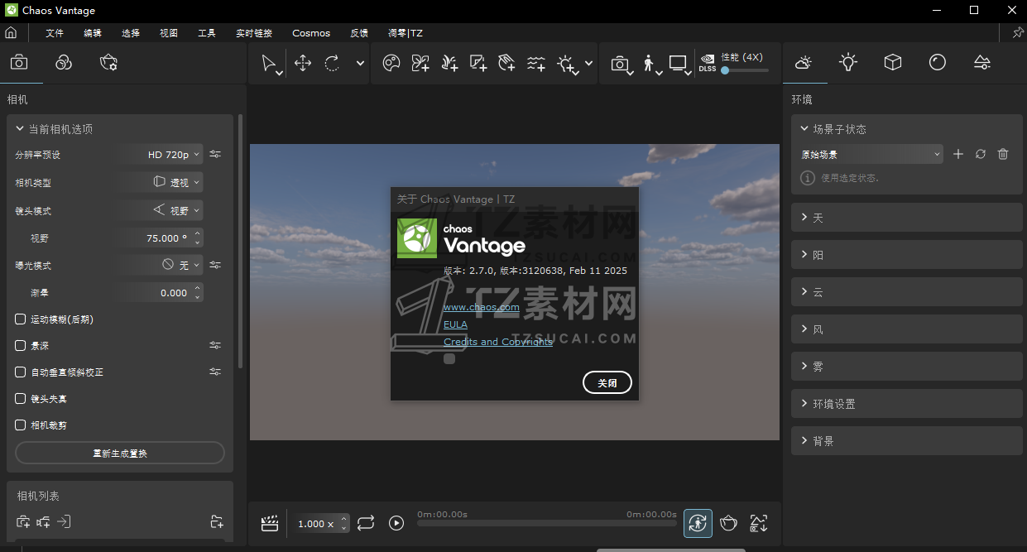The height and width of the screenshot is (552, 1027).
Task: Click the add camera folder icon
Action: (217, 521)
